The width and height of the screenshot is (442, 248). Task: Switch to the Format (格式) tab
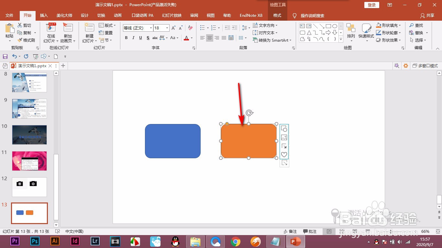click(277, 15)
